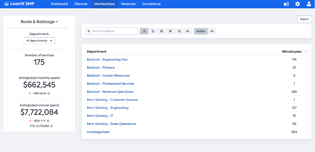Toggle the All status filter
315x152 pixels.
pyautogui.click(x=212, y=31)
